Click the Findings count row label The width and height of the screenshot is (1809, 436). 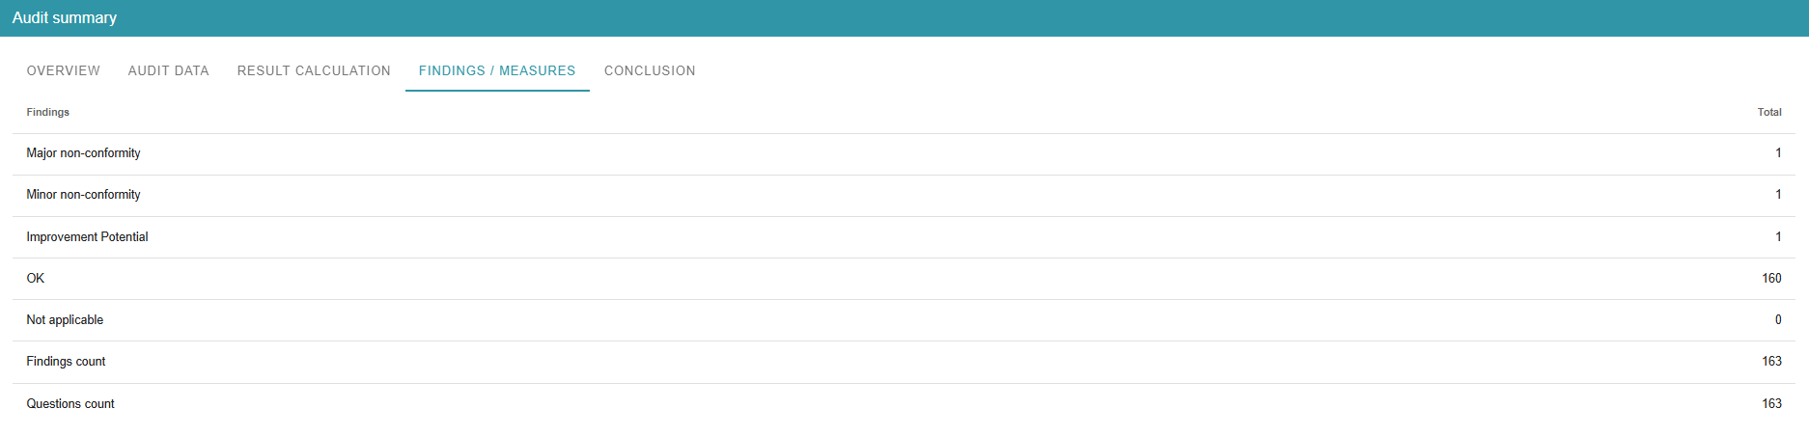(66, 361)
